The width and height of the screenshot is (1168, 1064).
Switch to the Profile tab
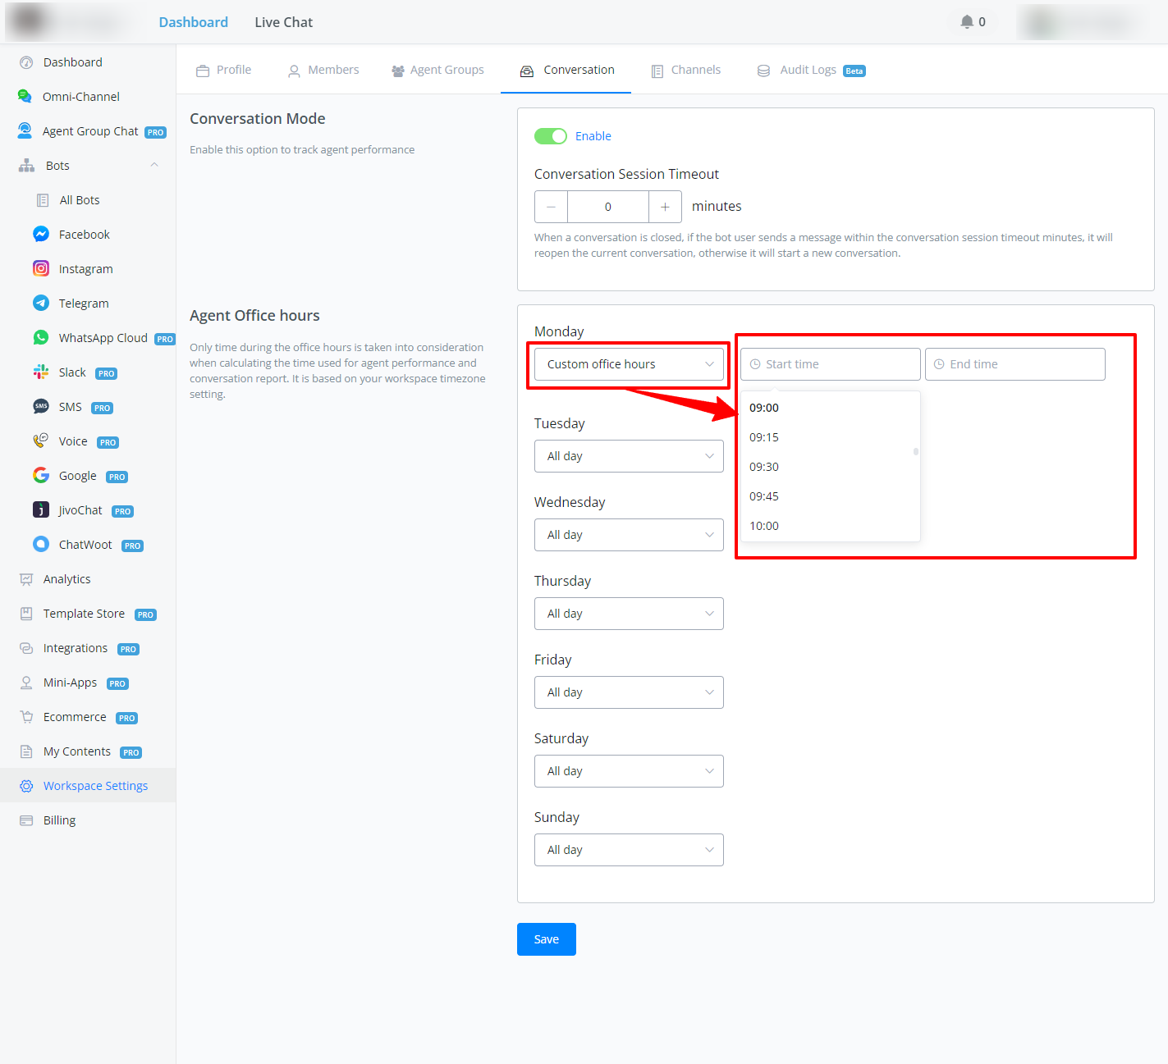point(224,70)
